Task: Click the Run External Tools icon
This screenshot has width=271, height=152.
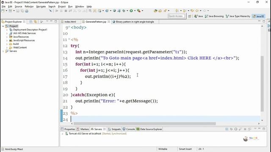Action: (138, 11)
